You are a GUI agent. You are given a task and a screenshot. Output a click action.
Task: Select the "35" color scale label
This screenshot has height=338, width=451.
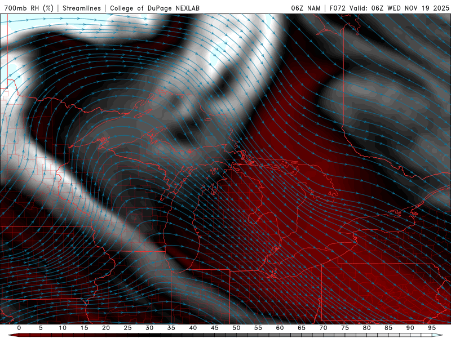pos(171,328)
